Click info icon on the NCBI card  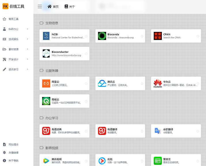click(86, 36)
